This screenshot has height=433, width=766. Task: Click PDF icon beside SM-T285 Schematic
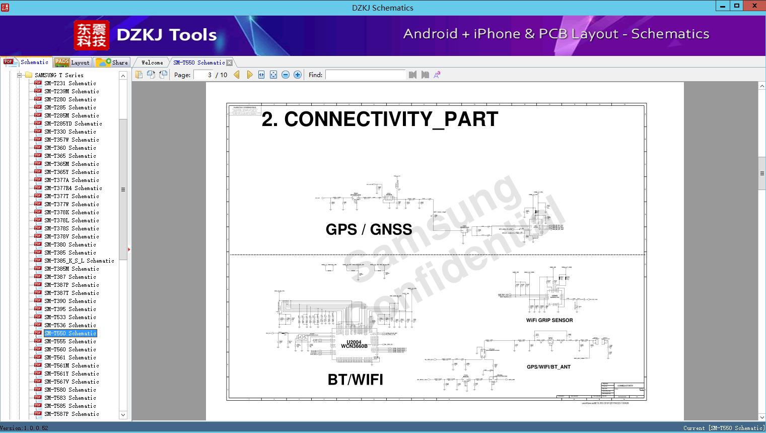coord(38,107)
